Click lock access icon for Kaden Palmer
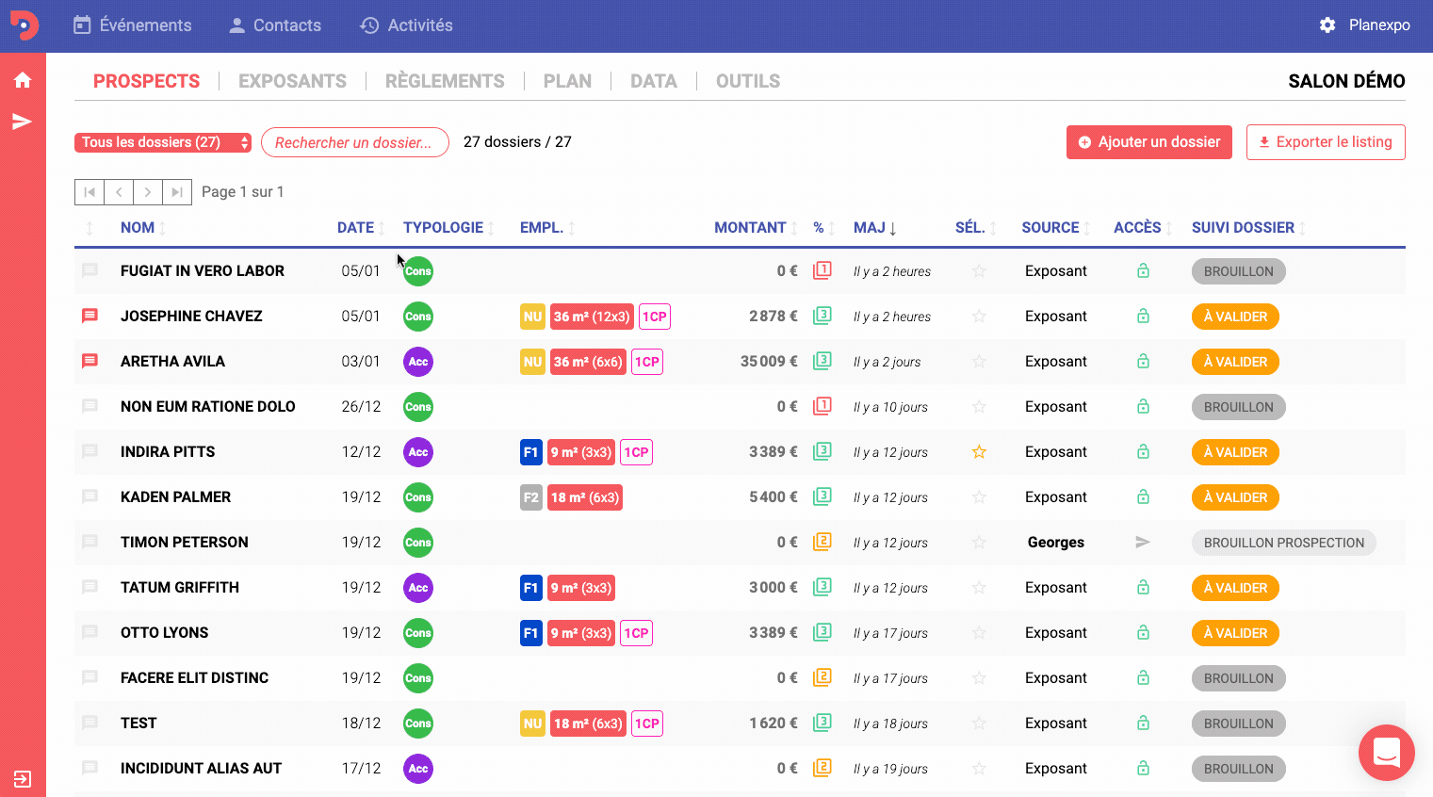 click(1143, 496)
